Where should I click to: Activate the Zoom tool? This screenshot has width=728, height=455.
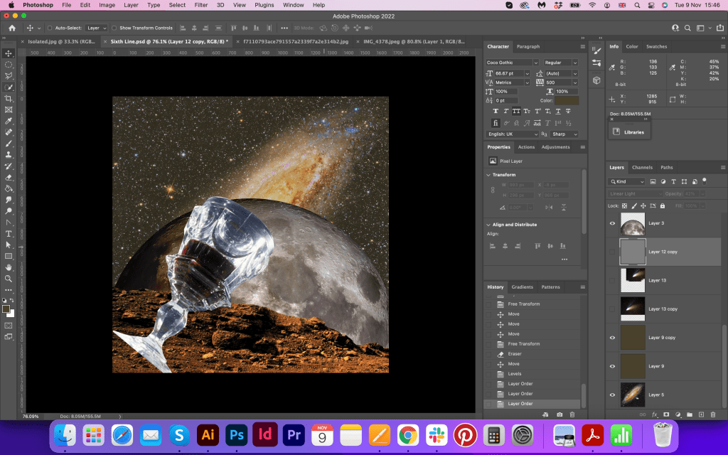click(x=9, y=278)
